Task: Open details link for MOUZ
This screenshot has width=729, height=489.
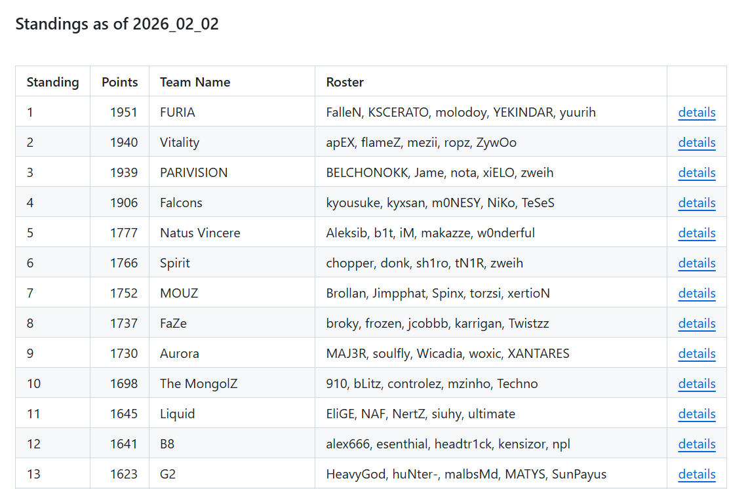Action: point(696,293)
